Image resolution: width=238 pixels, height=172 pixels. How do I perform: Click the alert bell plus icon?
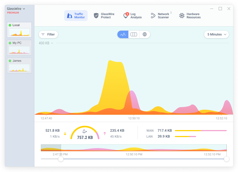coord(85,131)
